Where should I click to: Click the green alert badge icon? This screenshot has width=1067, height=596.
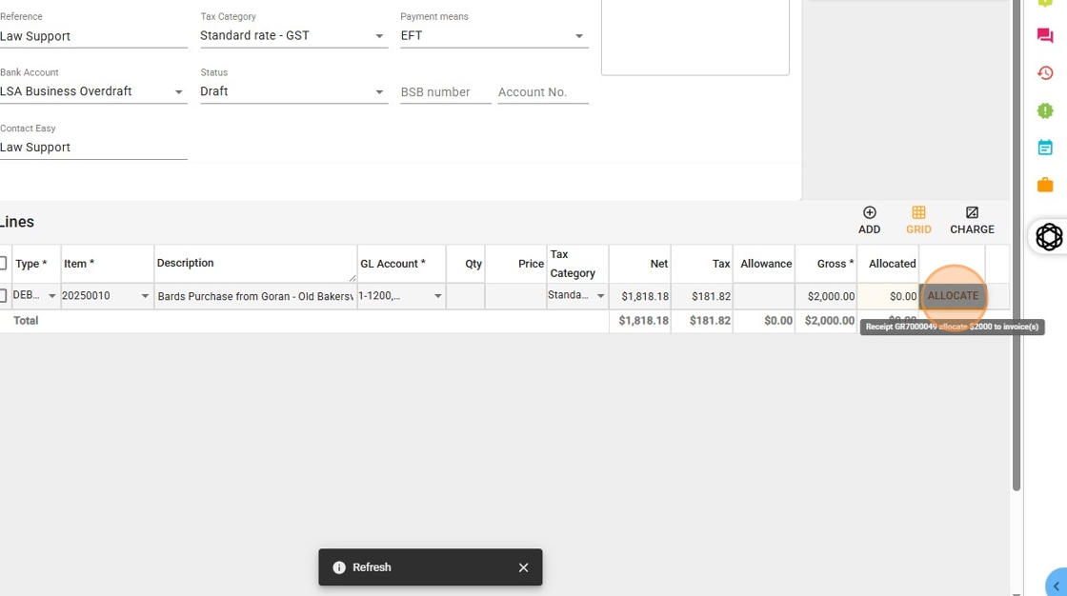click(1044, 110)
